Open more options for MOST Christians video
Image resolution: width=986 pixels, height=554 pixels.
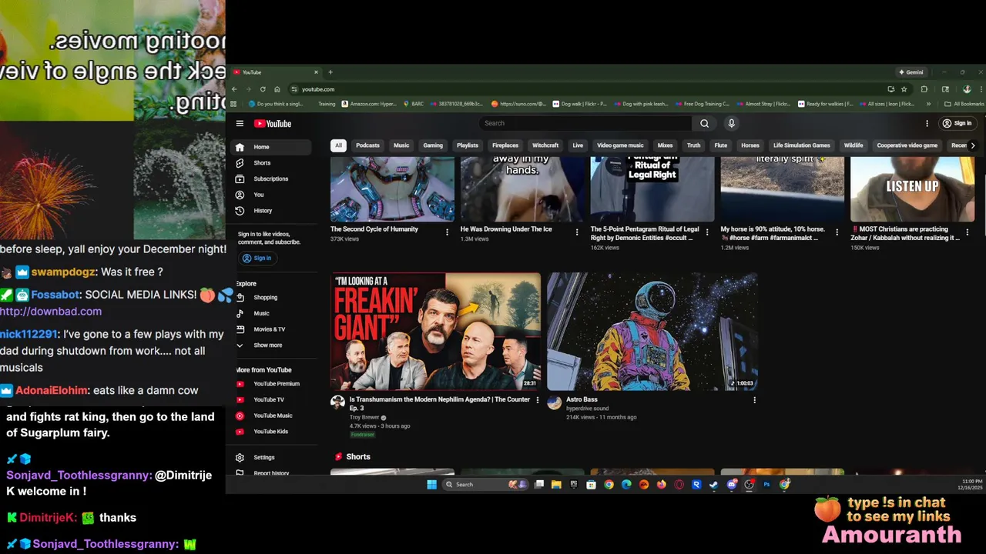[x=967, y=232]
